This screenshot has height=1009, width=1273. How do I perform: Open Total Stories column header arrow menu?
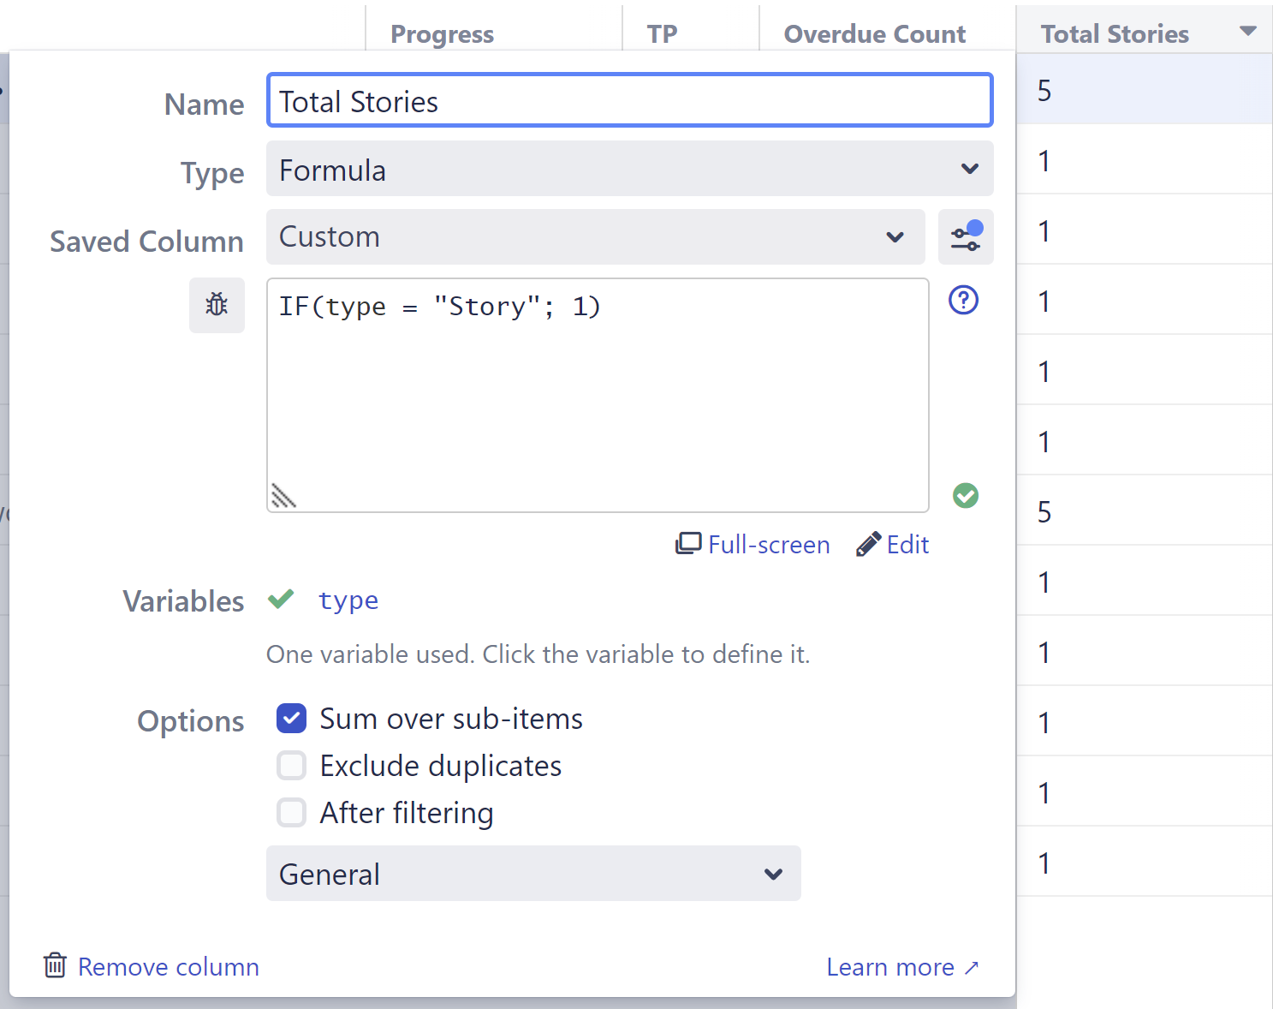[1247, 32]
